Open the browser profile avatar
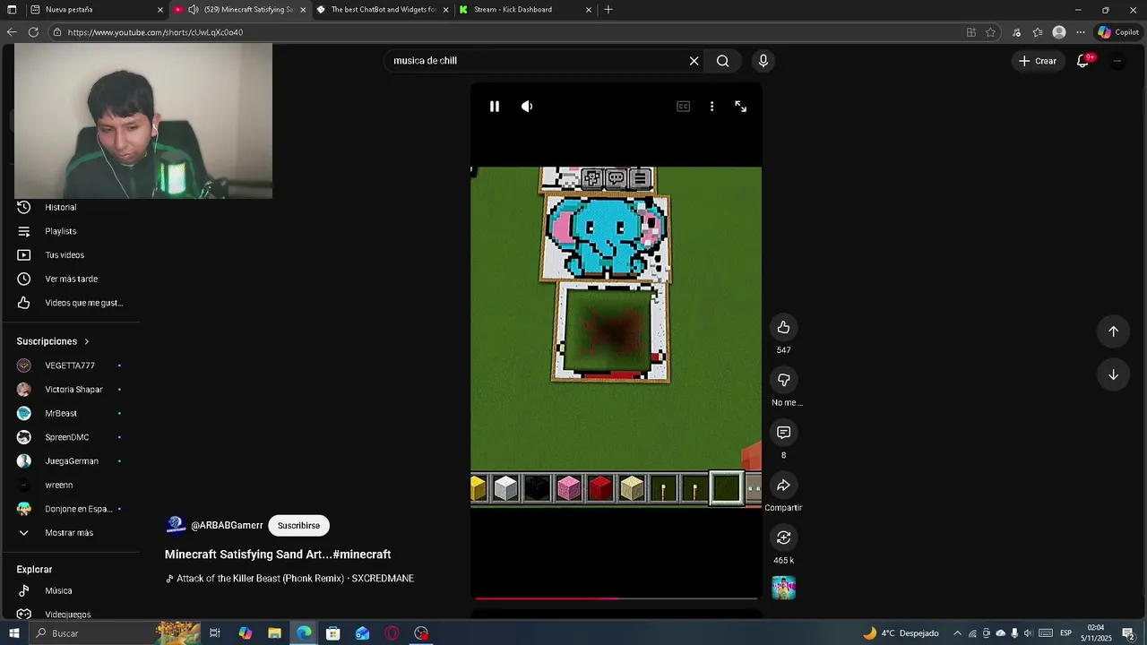This screenshot has width=1147, height=645. click(1059, 32)
